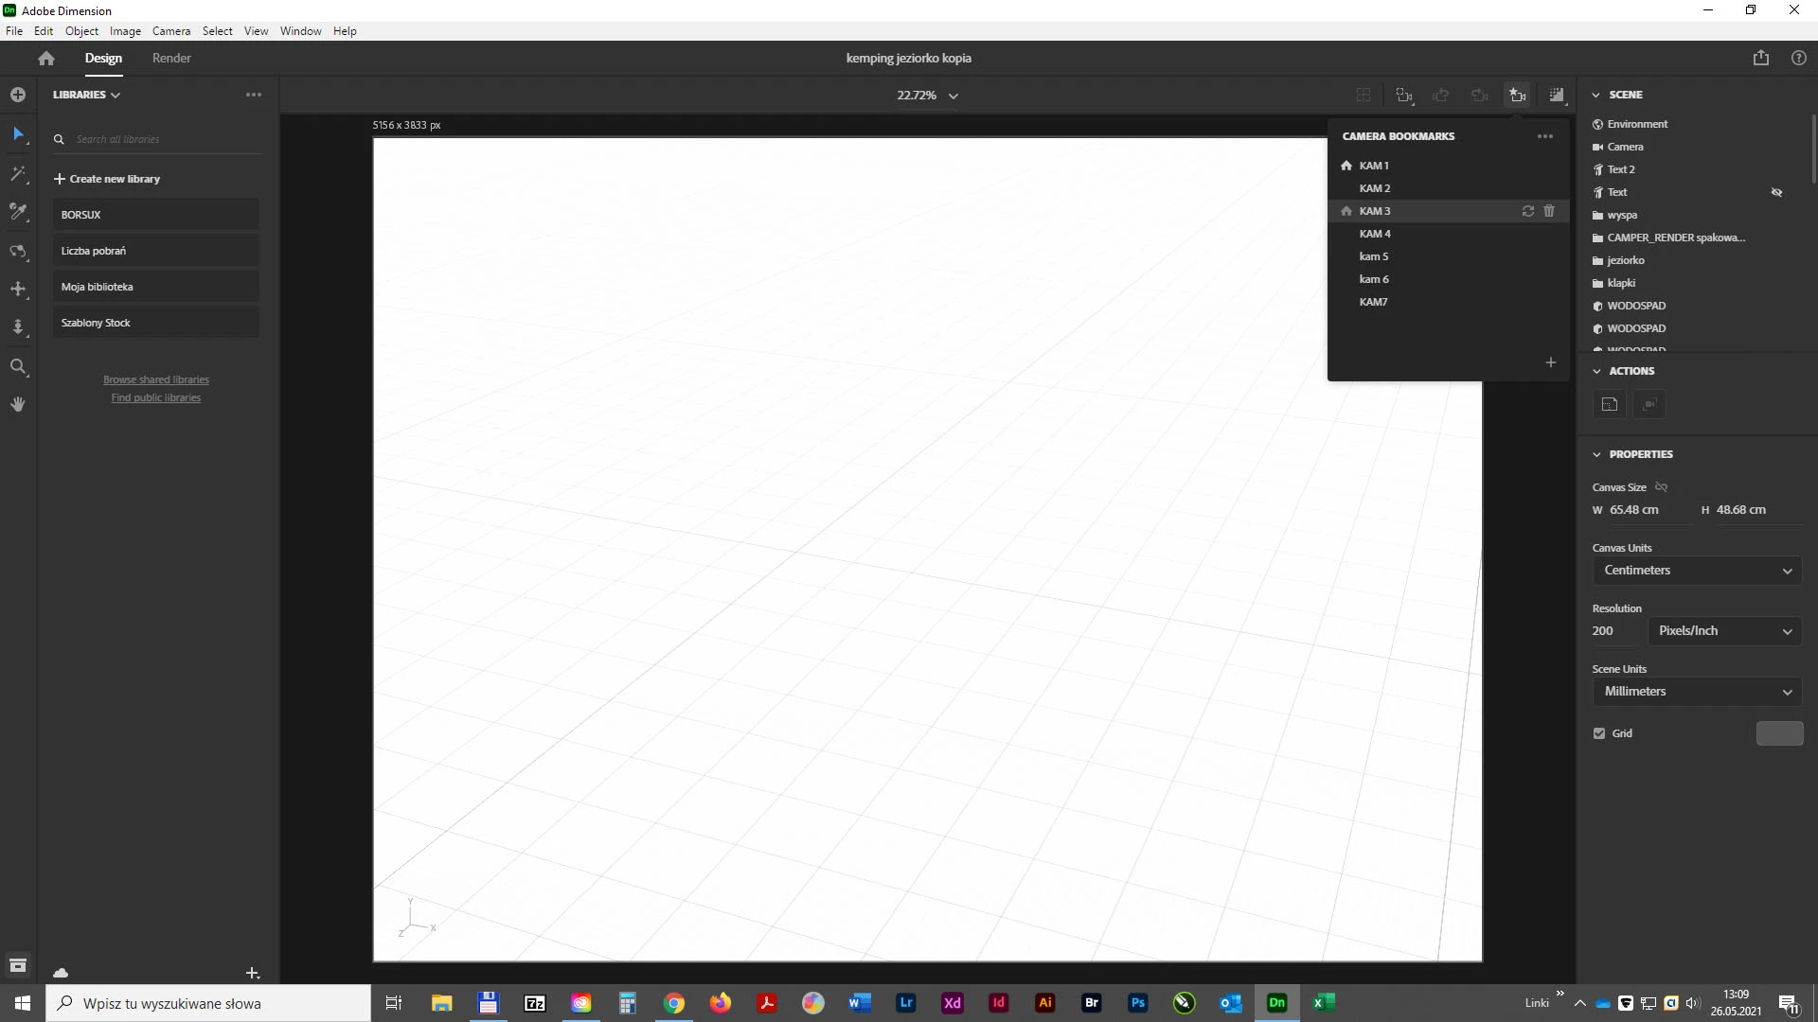Click the Grid color swatch
This screenshot has width=1818, height=1022.
coord(1779,733)
